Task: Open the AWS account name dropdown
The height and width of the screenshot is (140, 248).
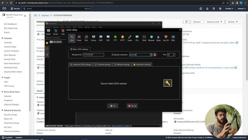Action: pyautogui.click(x=242, y=9)
